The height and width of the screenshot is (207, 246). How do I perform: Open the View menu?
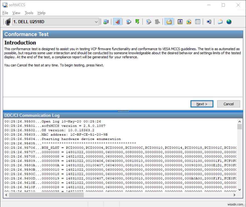(x=16, y=13)
